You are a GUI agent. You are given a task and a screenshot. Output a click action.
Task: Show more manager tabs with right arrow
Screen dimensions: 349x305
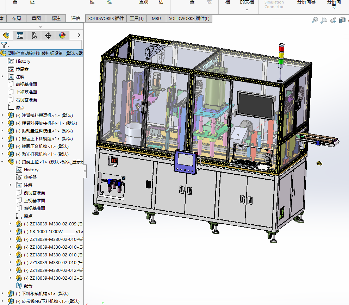click(79, 35)
